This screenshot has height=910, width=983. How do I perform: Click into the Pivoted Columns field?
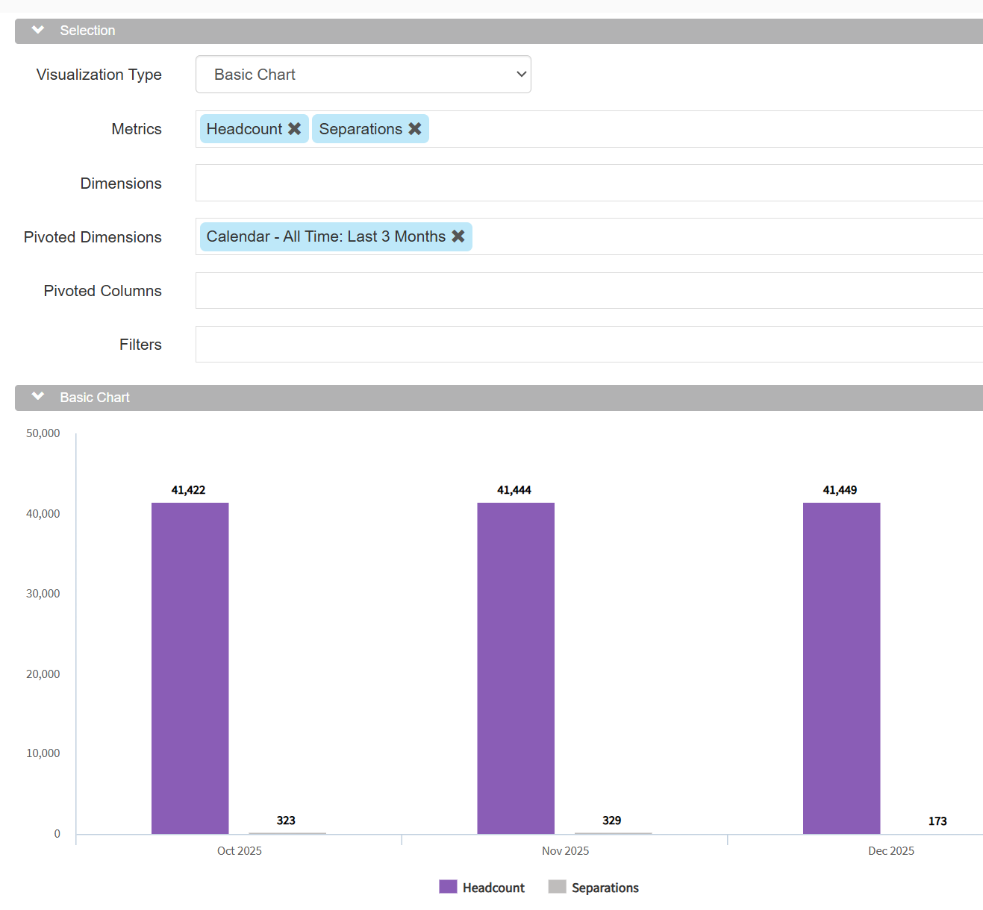coord(588,291)
